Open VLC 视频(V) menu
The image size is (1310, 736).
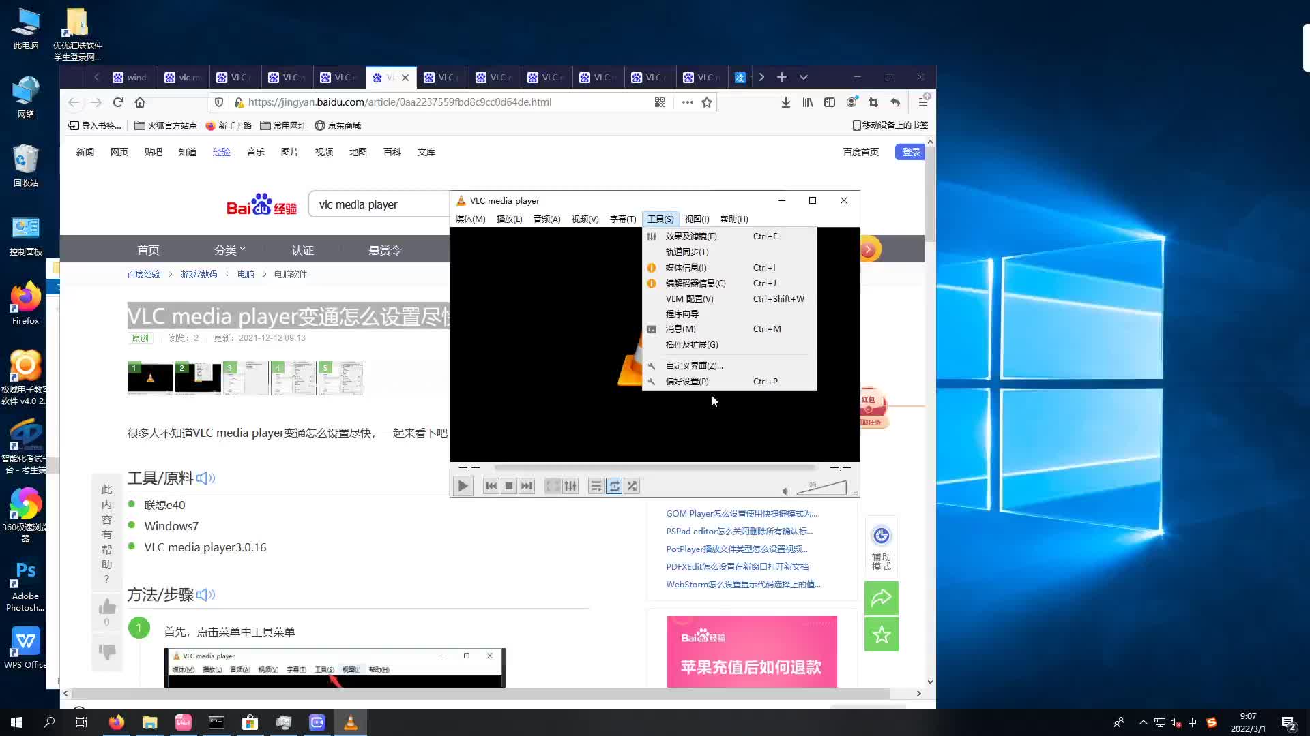click(585, 219)
